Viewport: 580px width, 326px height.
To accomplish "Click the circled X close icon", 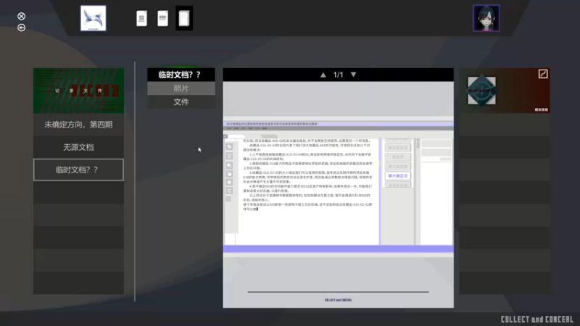I will pyautogui.click(x=22, y=16).
